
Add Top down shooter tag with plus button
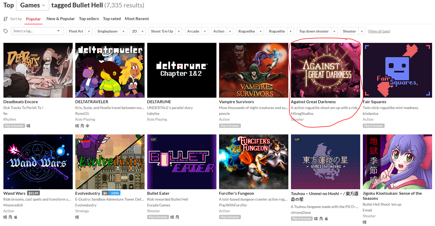(334, 31)
